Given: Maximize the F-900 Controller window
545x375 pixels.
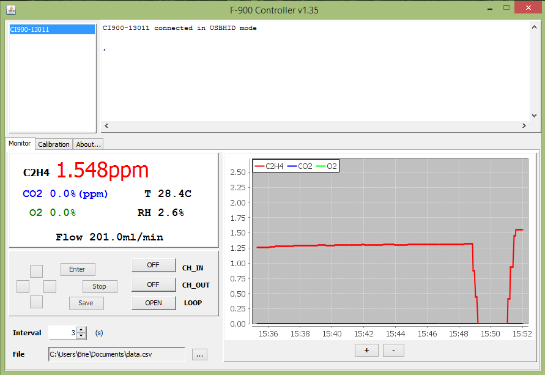Looking at the screenshot, I should pos(506,8).
